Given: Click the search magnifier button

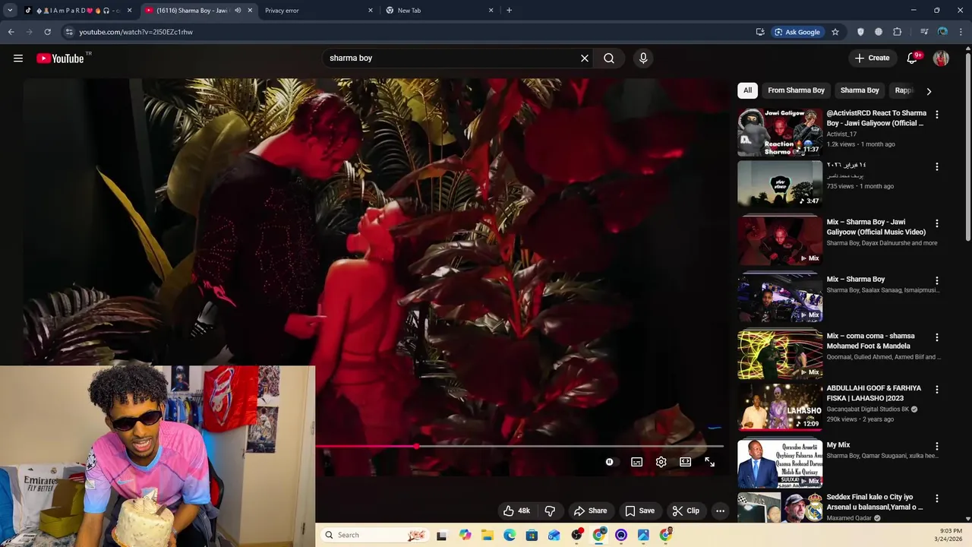Looking at the screenshot, I should 609,58.
